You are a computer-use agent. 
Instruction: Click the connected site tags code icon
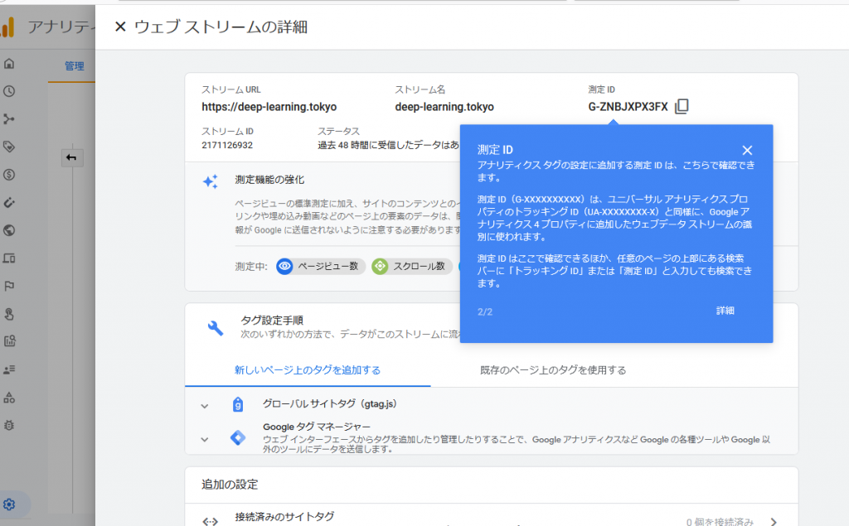tap(210, 522)
